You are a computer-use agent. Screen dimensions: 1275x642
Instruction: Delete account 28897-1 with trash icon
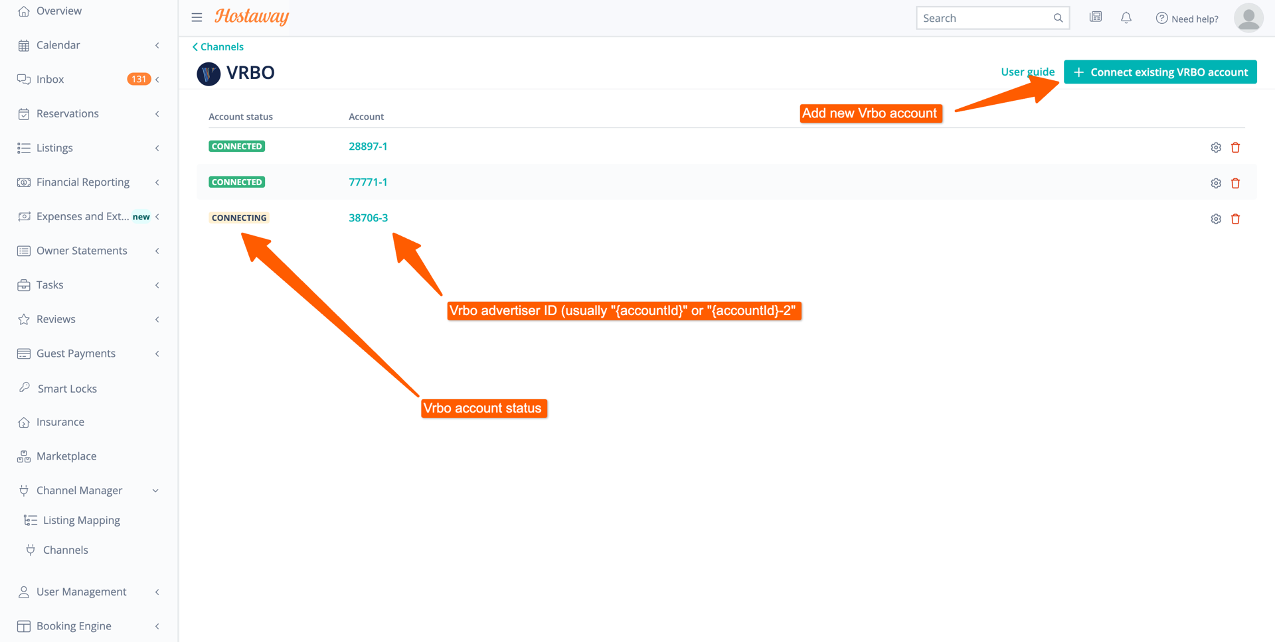[1236, 147]
